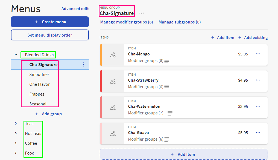Image resolution: width=278 pixels, height=160 pixels.
Task: Select the Frappes group in sidebar
Action: [37, 94]
